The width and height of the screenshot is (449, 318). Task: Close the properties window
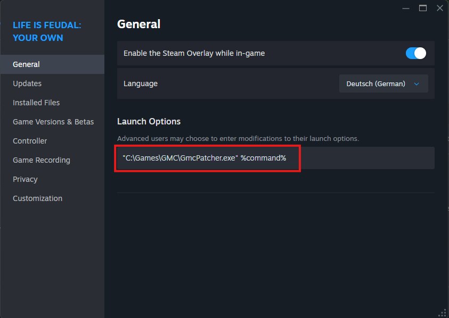point(440,8)
